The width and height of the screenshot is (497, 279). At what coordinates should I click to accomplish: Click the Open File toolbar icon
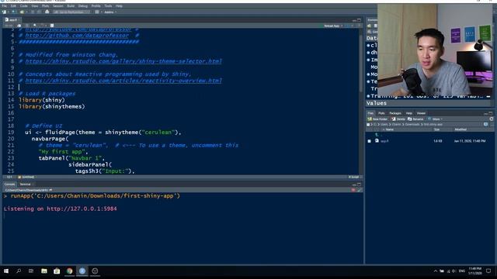click(22, 12)
